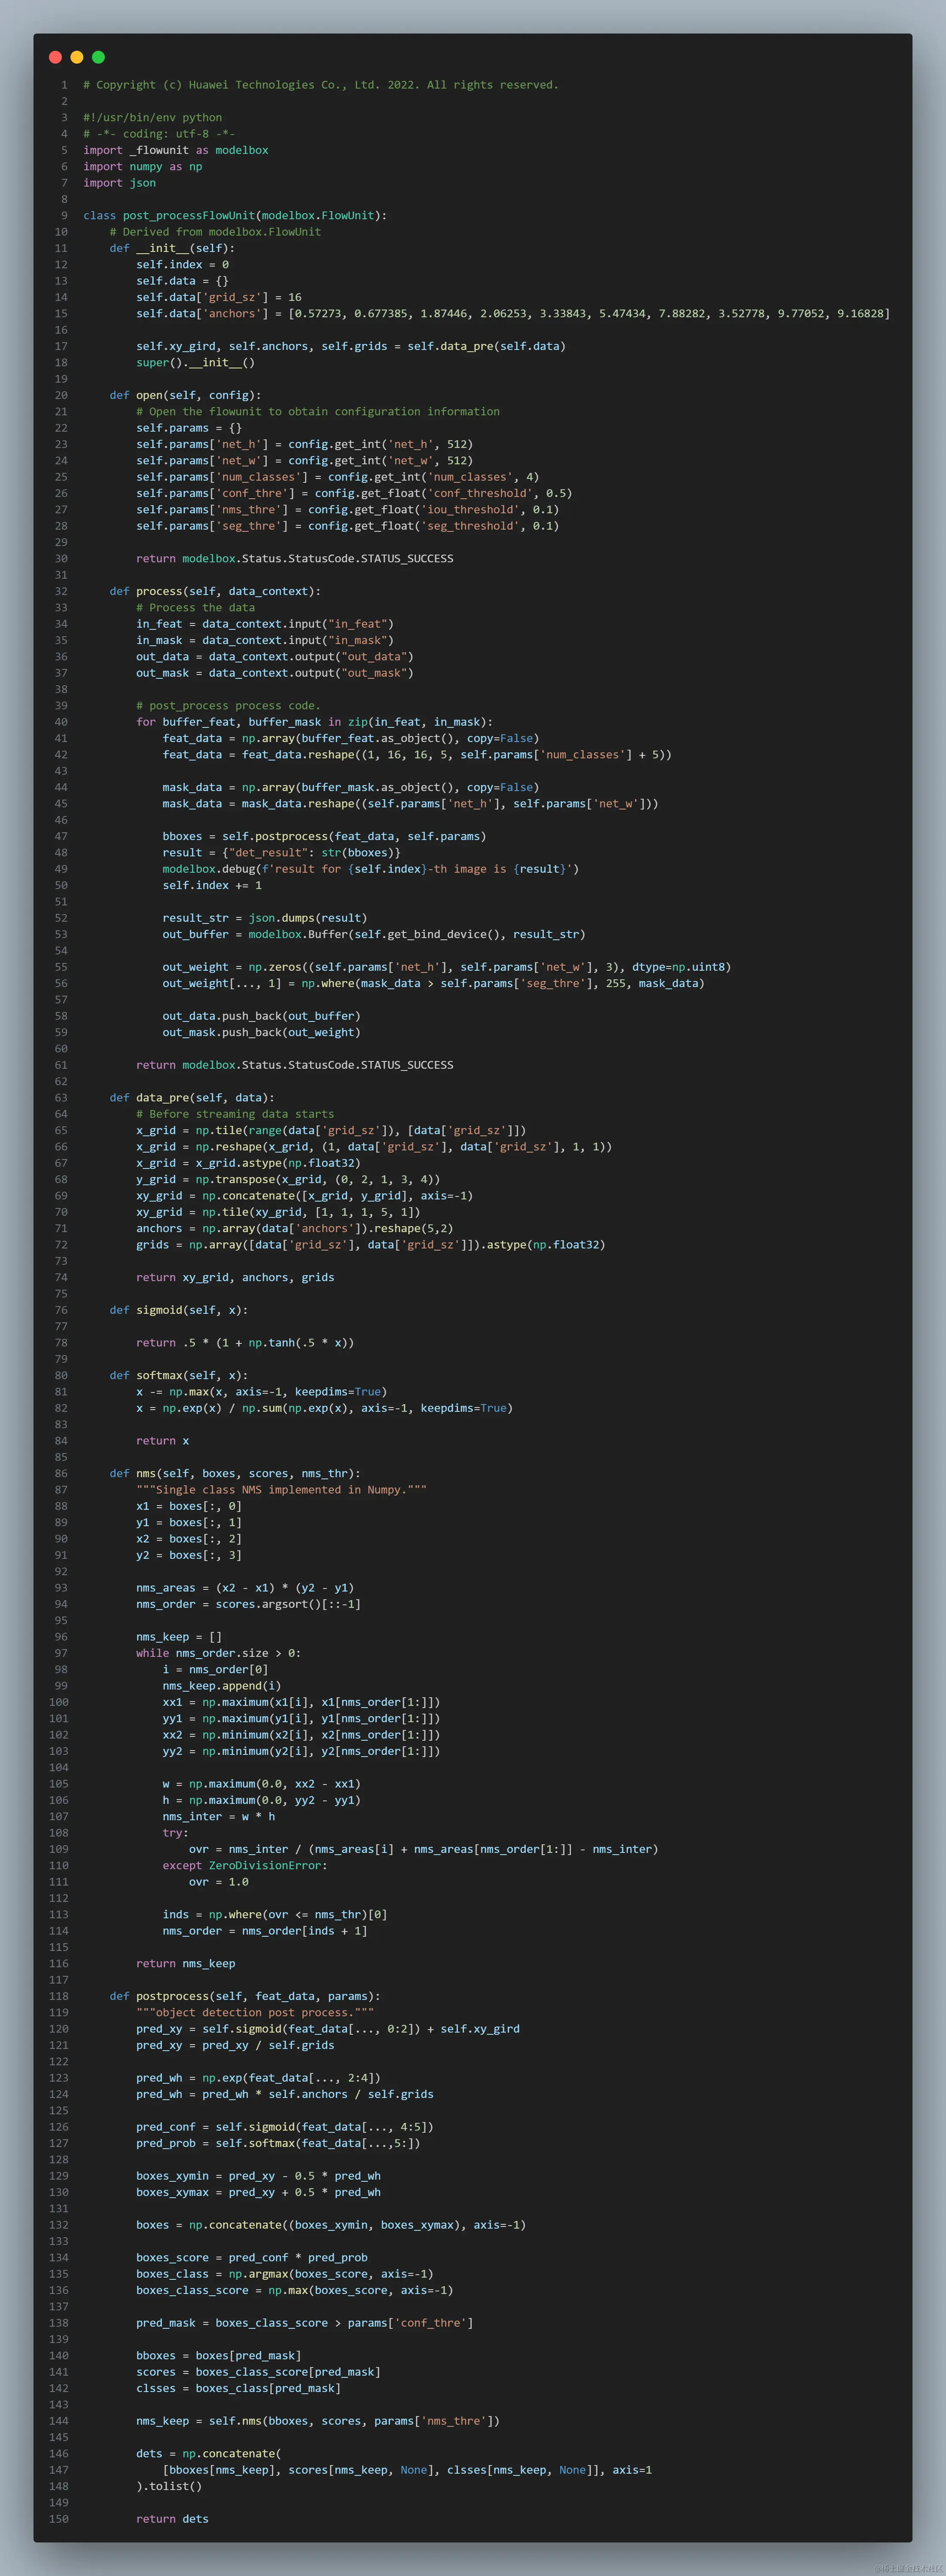Click the 'in_feat = data_context.input' line

pos(265,624)
